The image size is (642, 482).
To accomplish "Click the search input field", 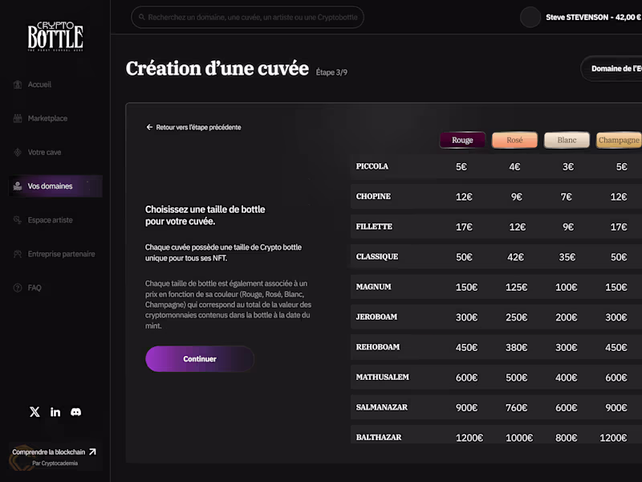I will pos(247,18).
